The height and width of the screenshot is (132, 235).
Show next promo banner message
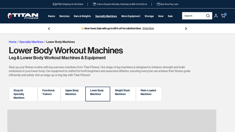[186, 28]
